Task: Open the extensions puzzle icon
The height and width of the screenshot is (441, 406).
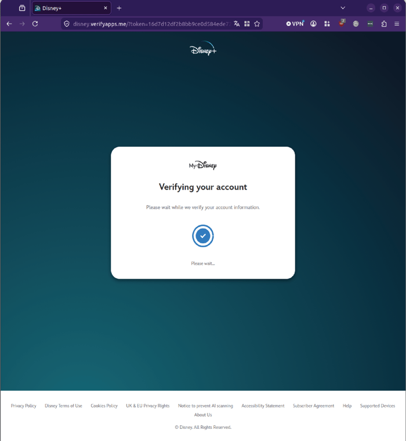Action: coord(384,24)
